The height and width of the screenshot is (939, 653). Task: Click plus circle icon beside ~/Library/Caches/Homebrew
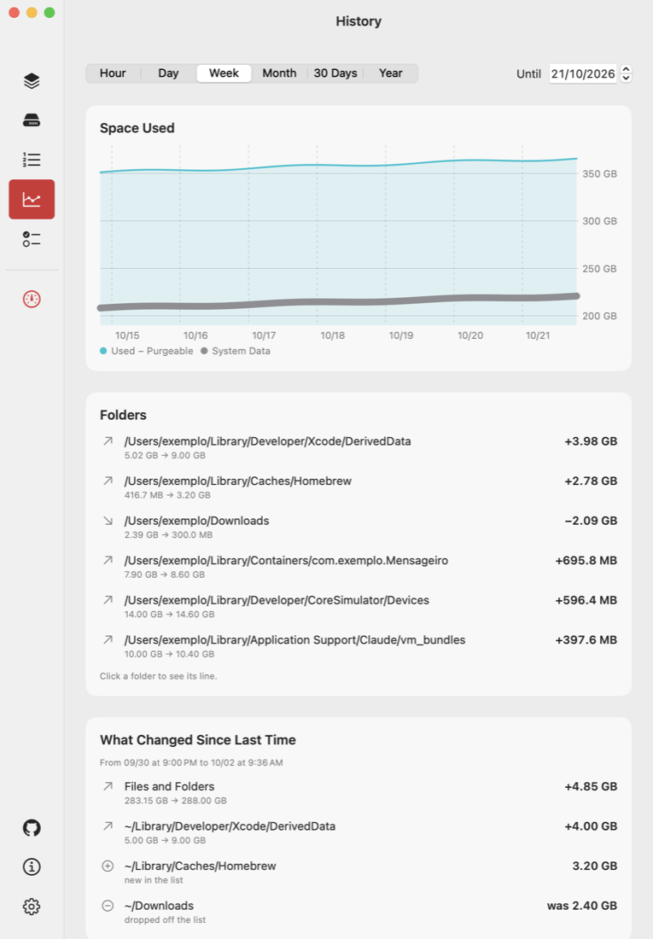click(108, 866)
